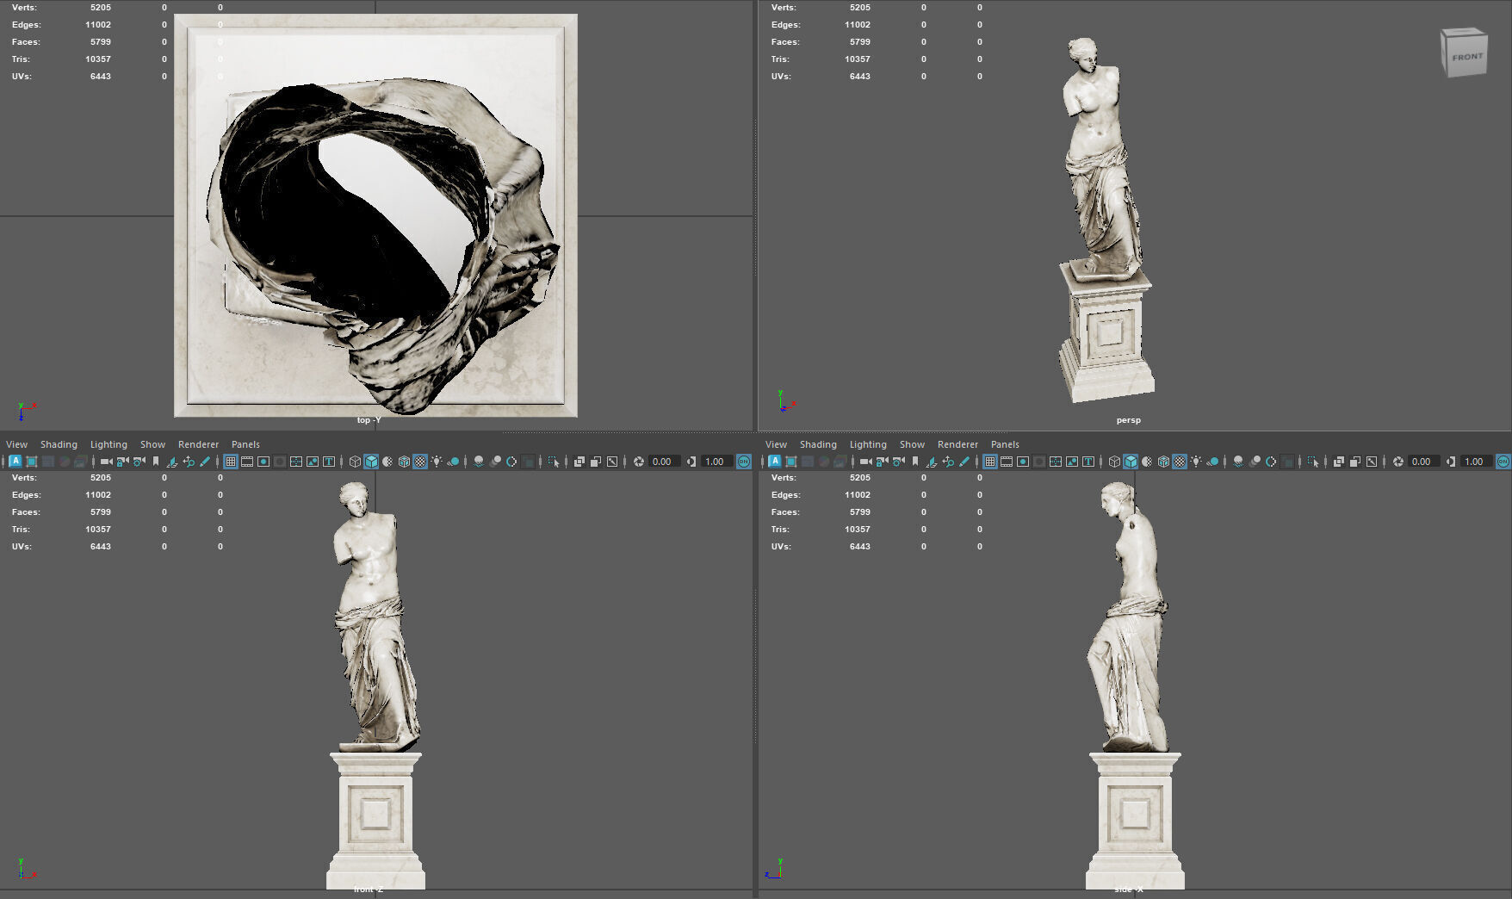The image size is (1512, 899).
Task: Click image plane icon in front viewport toolbar
Action: point(171,462)
